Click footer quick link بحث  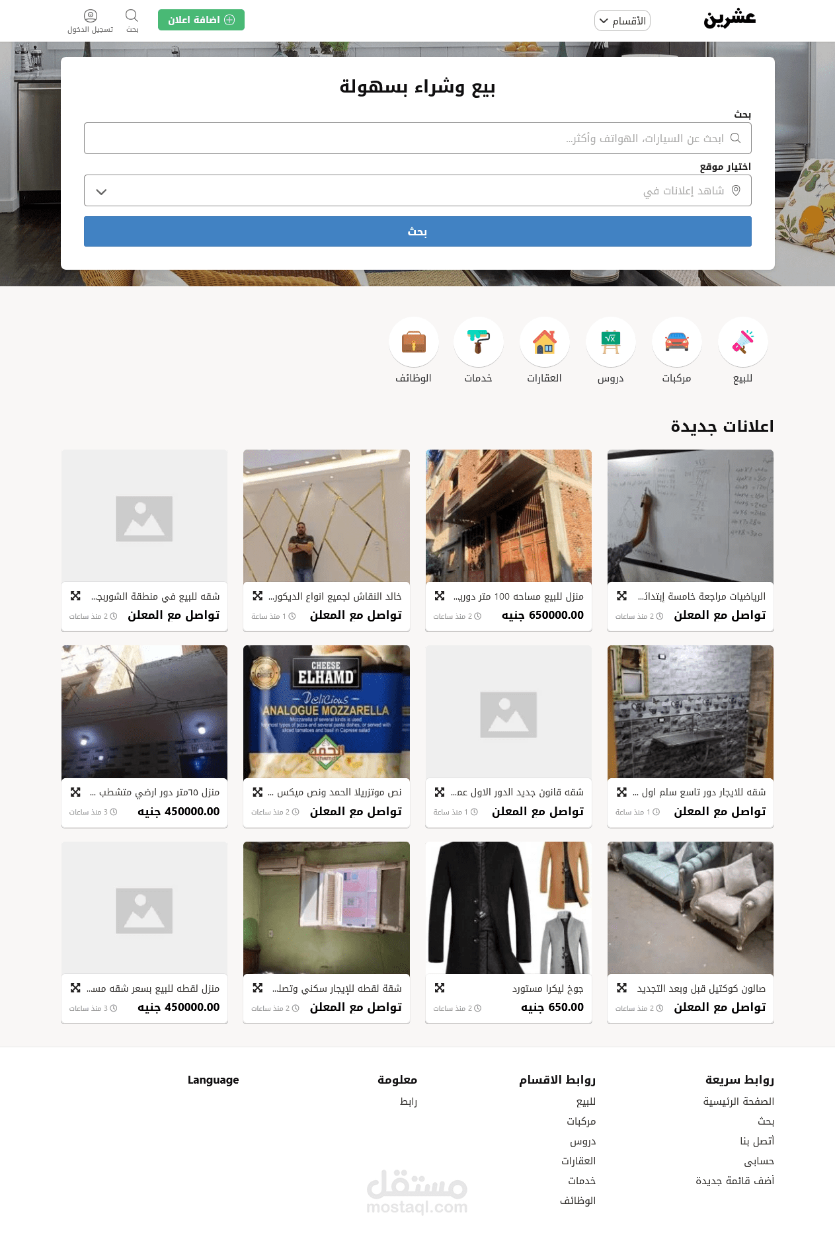pyautogui.click(x=766, y=1121)
